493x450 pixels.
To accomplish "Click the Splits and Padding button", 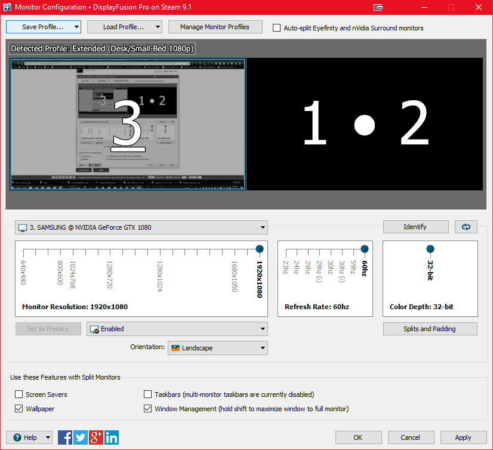I will (x=430, y=329).
